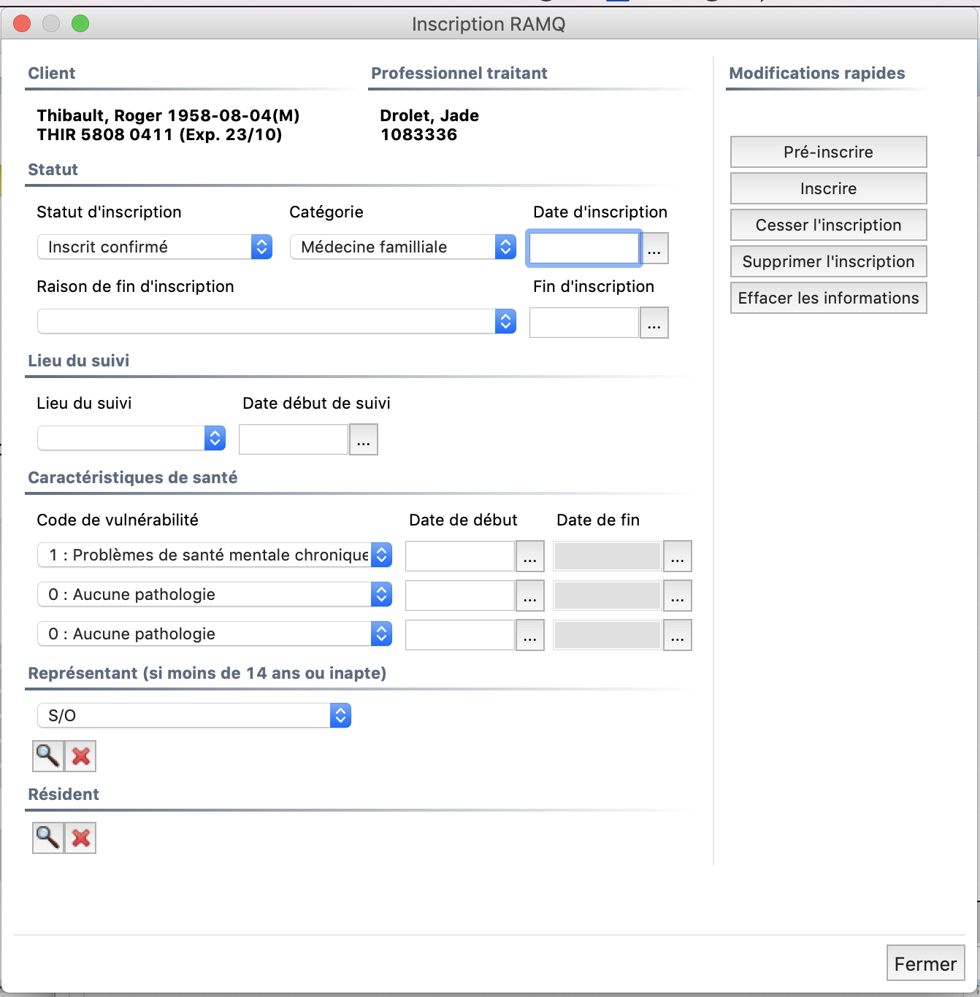Click Effacer les informations button
The height and width of the screenshot is (997, 980).
828,298
